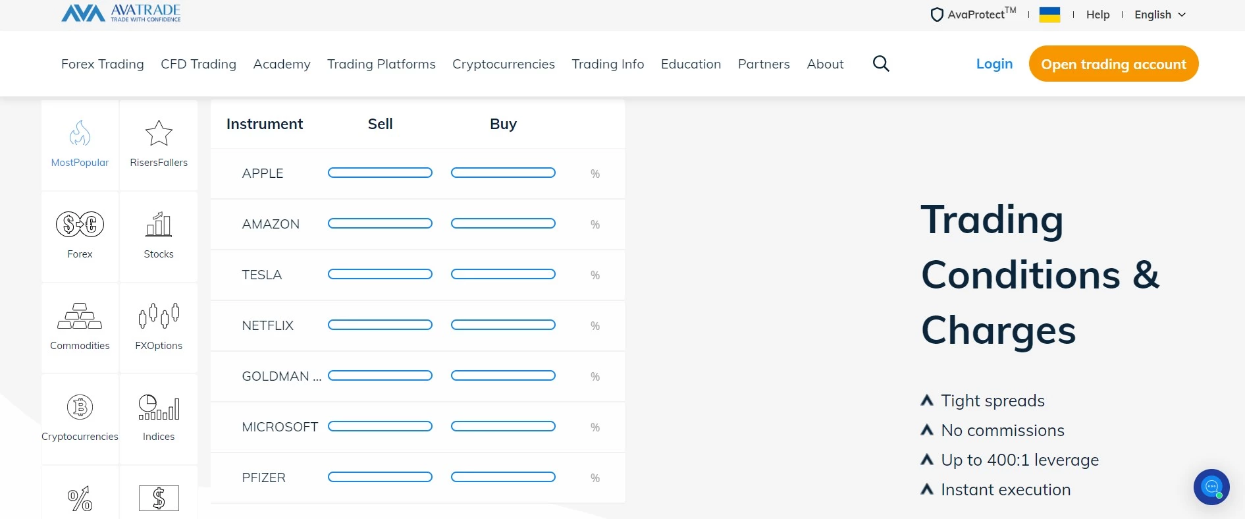This screenshot has width=1245, height=519.
Task: Click Tight spreads bullet text
Action: click(993, 400)
